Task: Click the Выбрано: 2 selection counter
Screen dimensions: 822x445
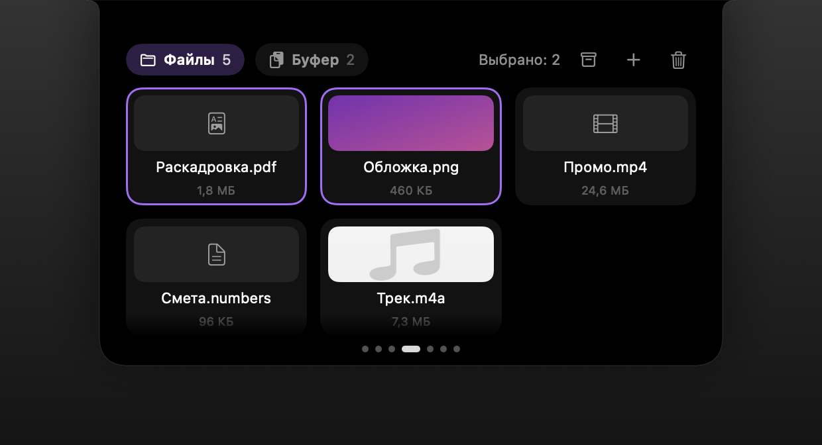Action: click(519, 60)
